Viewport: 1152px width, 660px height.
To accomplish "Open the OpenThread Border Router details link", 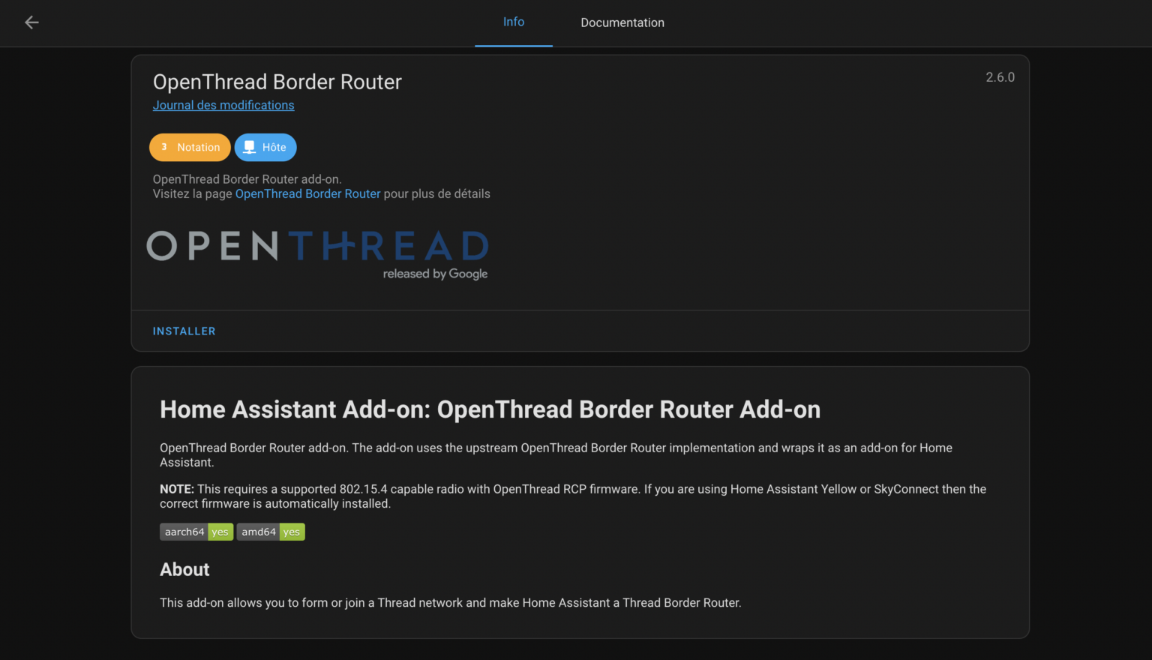I will [x=307, y=193].
